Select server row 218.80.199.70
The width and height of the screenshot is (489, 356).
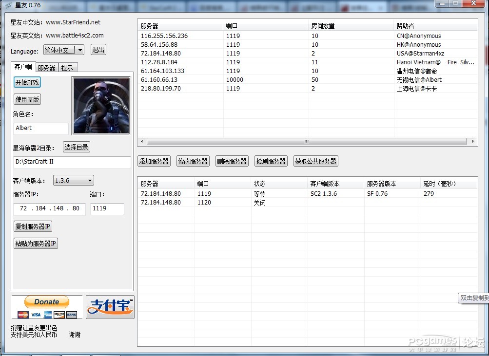point(308,89)
